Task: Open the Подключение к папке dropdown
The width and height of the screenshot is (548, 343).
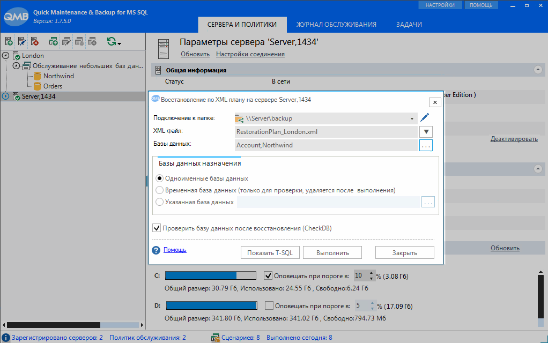Action: [412, 119]
